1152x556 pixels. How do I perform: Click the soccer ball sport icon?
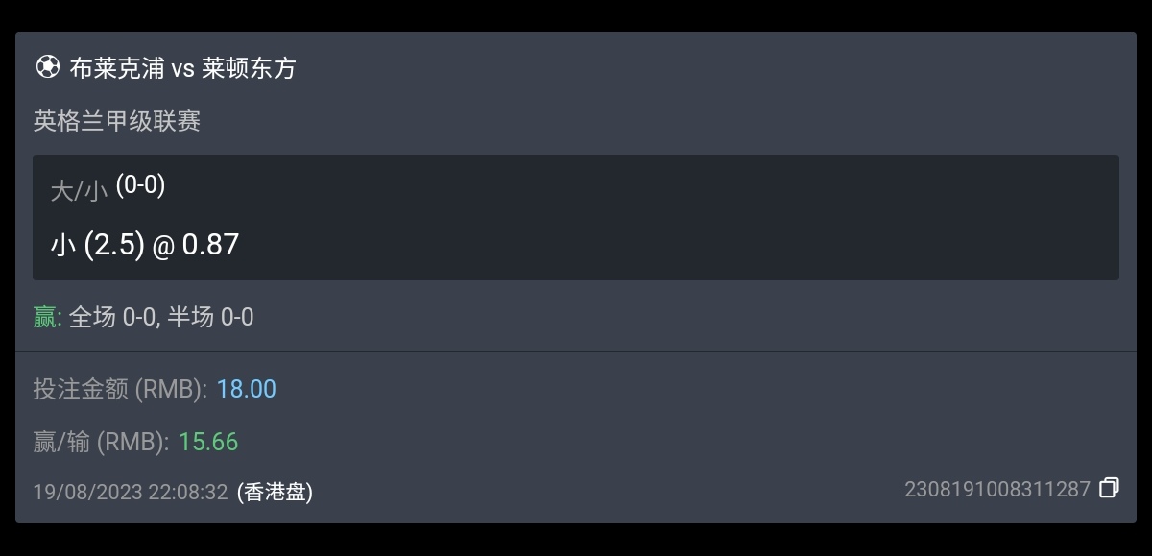pyautogui.click(x=47, y=67)
